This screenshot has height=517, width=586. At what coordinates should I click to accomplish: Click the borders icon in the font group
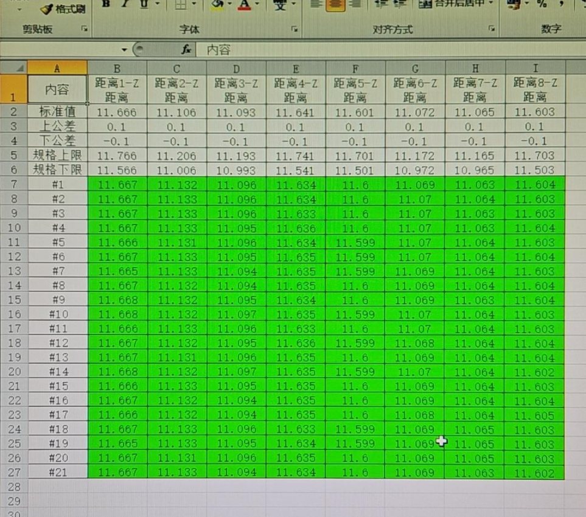[181, 5]
